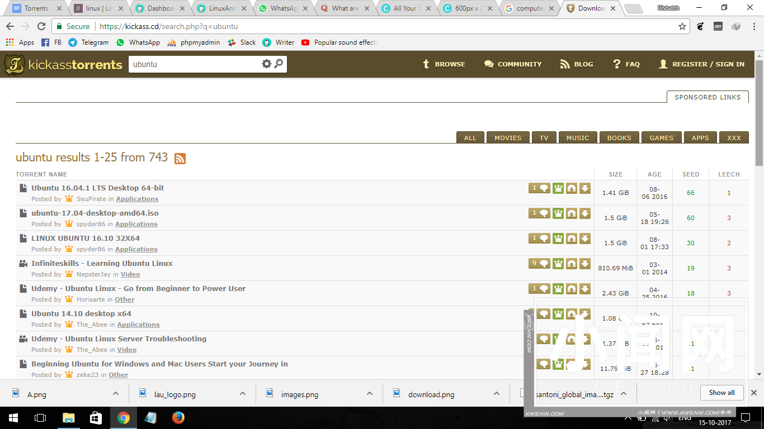Screen dimensions: 764x429
Task: Open advanced search gear icon in search box
Action: click(x=266, y=64)
